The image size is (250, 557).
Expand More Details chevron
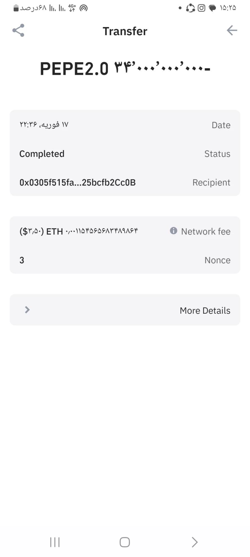click(27, 310)
